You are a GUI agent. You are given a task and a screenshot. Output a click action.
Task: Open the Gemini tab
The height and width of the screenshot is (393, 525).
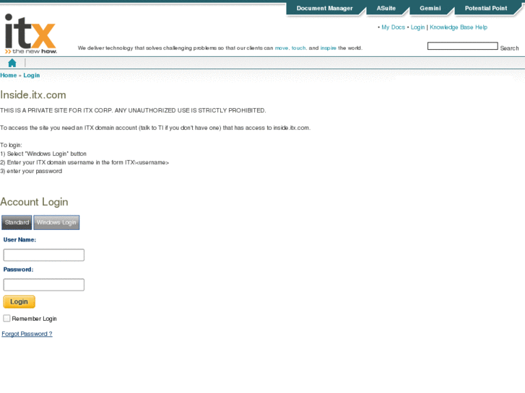[x=430, y=9]
